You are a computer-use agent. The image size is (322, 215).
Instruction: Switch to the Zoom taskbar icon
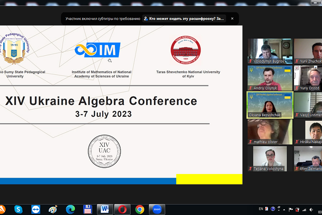[x=157, y=209]
